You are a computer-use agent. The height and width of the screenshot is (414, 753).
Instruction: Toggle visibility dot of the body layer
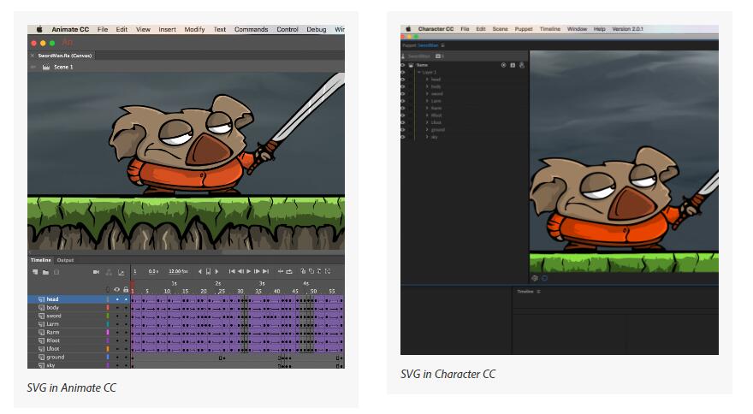tap(117, 307)
